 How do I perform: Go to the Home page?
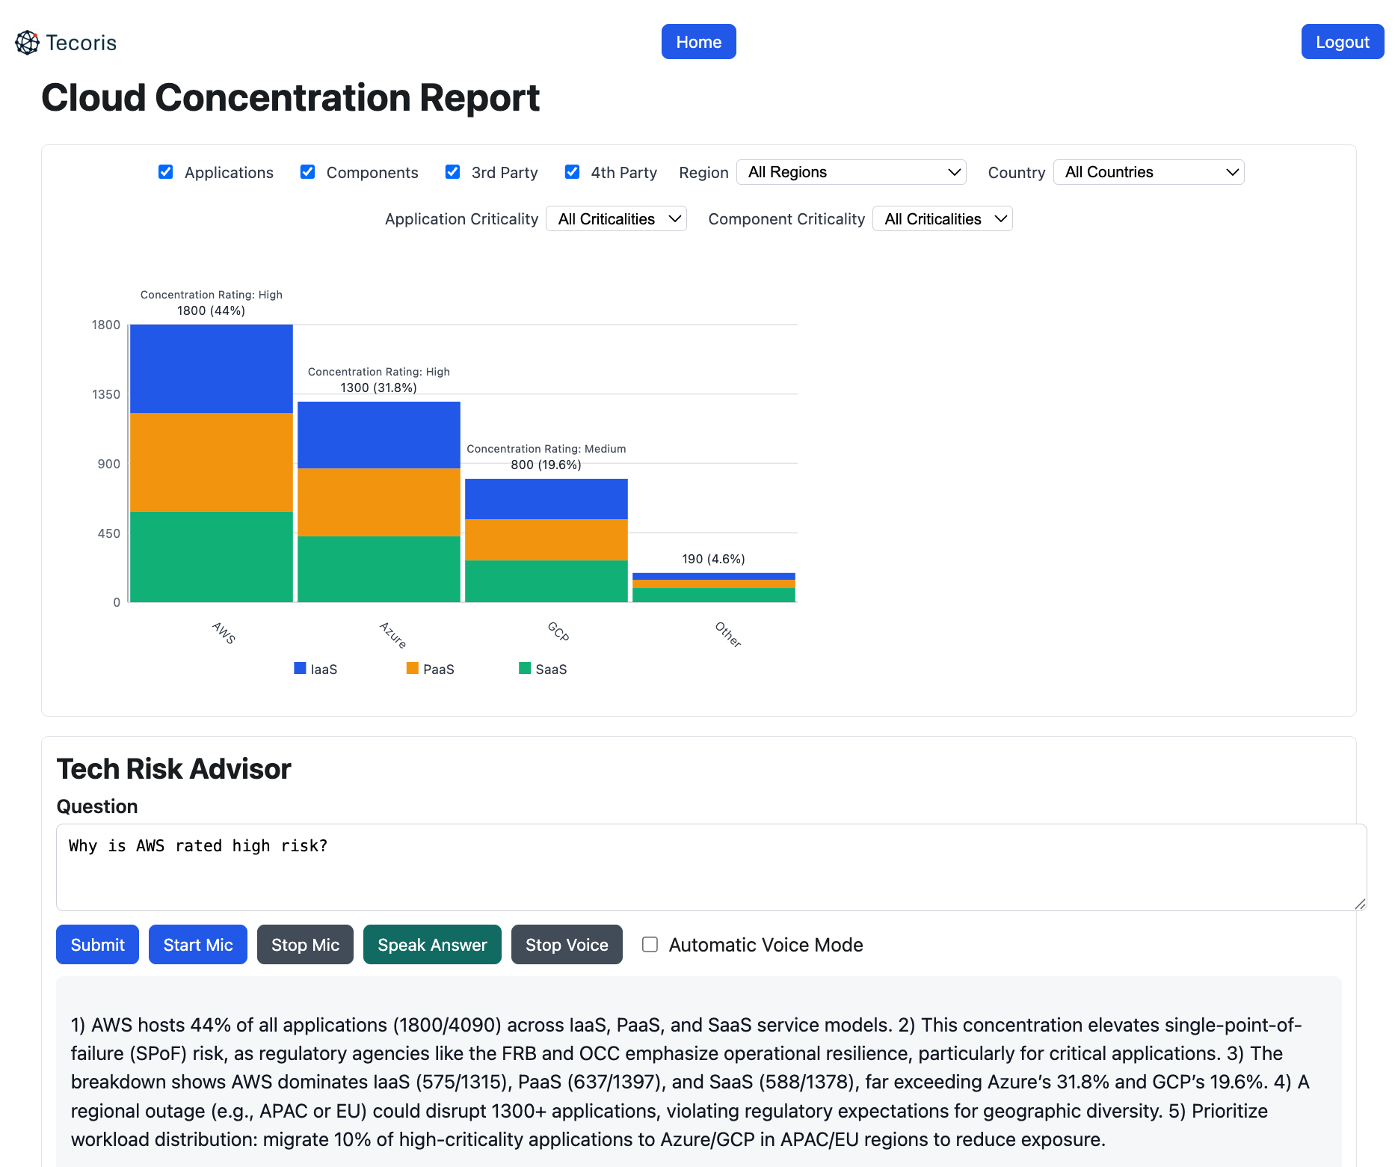(x=698, y=42)
